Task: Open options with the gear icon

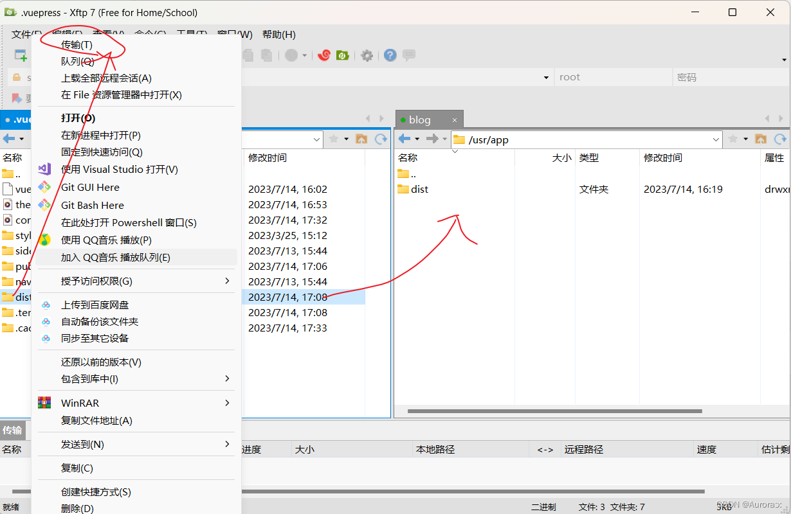Action: point(367,56)
